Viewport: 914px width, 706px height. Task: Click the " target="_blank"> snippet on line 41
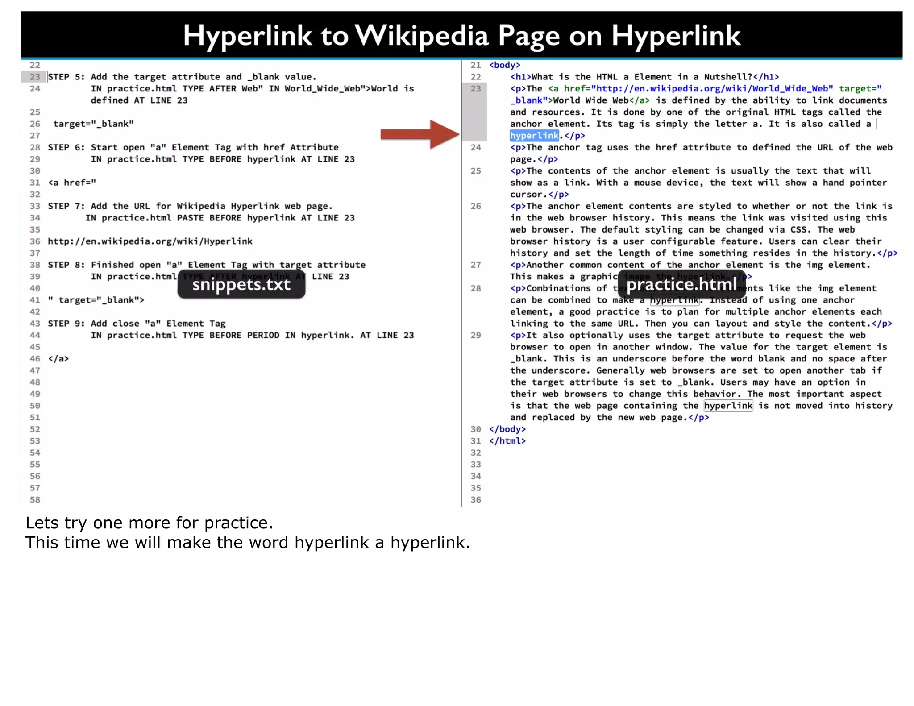(x=96, y=300)
